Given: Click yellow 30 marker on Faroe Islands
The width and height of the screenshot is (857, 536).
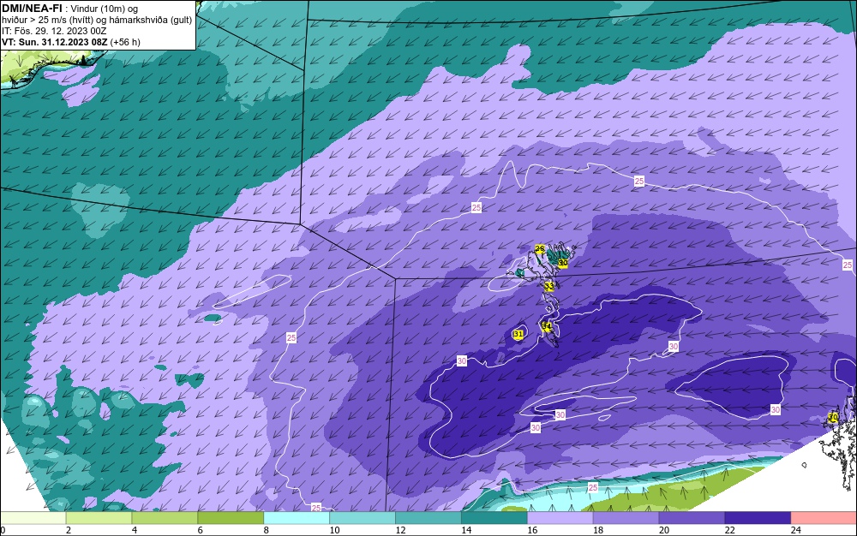Looking at the screenshot, I should (562, 263).
